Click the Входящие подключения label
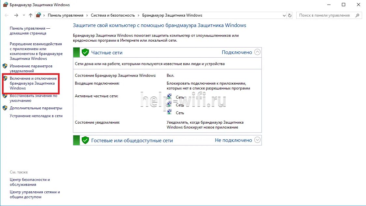Image resolution: width=366 pixels, height=206 pixels. pyautogui.click(x=97, y=83)
